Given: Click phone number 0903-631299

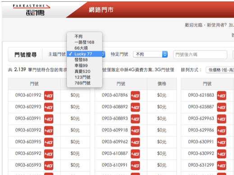Looking at the screenshot, I should (x=201, y=165).
